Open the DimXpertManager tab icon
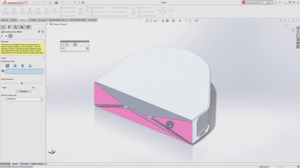 click(x=22, y=27)
